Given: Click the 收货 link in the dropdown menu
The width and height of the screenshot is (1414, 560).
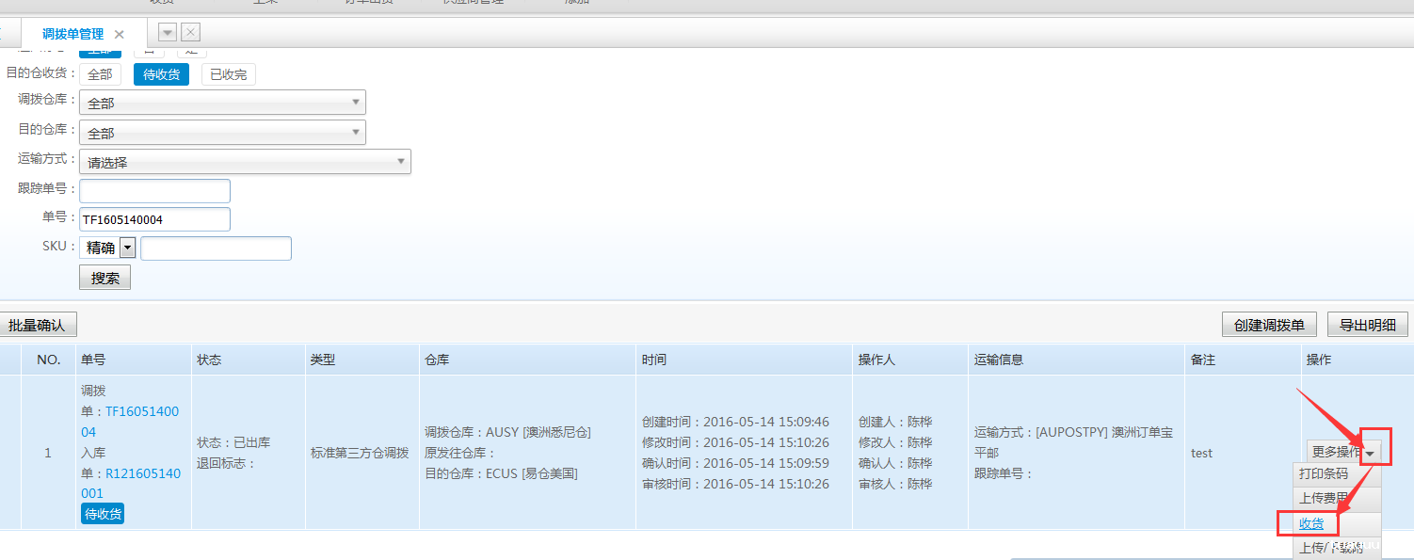Looking at the screenshot, I should (x=1310, y=523).
